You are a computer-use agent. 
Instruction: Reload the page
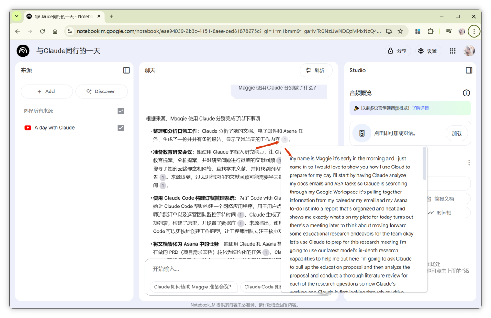pos(43,31)
